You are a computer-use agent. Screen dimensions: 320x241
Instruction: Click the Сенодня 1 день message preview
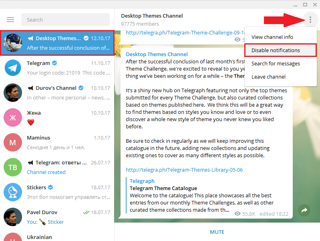point(56,148)
